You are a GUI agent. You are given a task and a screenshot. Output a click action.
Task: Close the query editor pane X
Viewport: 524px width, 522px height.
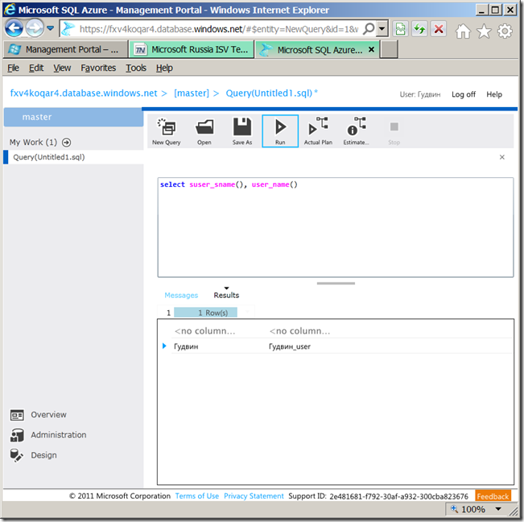click(502, 157)
